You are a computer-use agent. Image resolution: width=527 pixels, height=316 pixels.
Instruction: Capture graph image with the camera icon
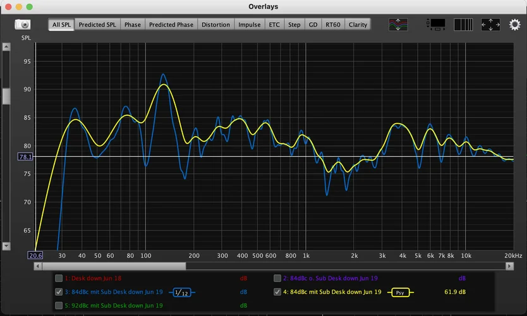[x=22, y=25]
